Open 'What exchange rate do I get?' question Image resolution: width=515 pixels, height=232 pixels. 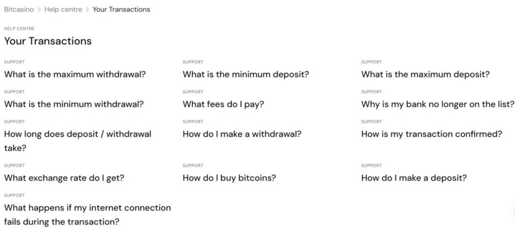[x=64, y=178]
